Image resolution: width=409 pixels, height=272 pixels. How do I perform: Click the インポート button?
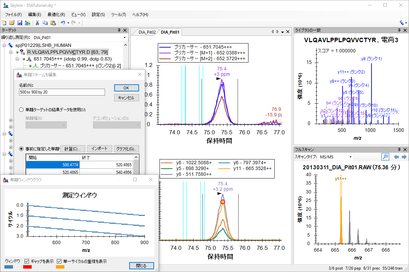(100, 149)
